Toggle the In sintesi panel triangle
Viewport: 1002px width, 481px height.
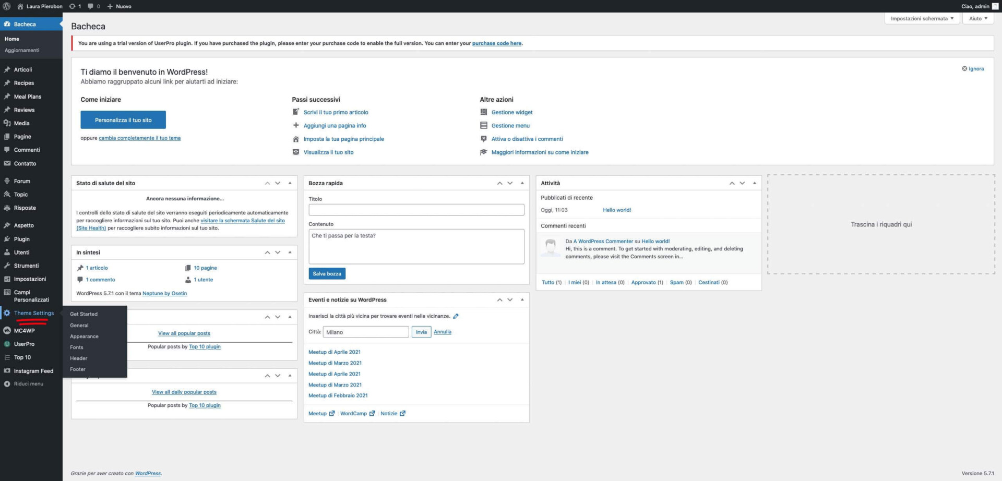[290, 252]
